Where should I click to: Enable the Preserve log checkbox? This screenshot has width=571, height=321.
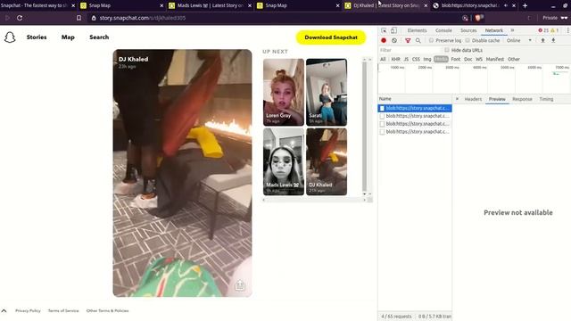[x=431, y=40]
